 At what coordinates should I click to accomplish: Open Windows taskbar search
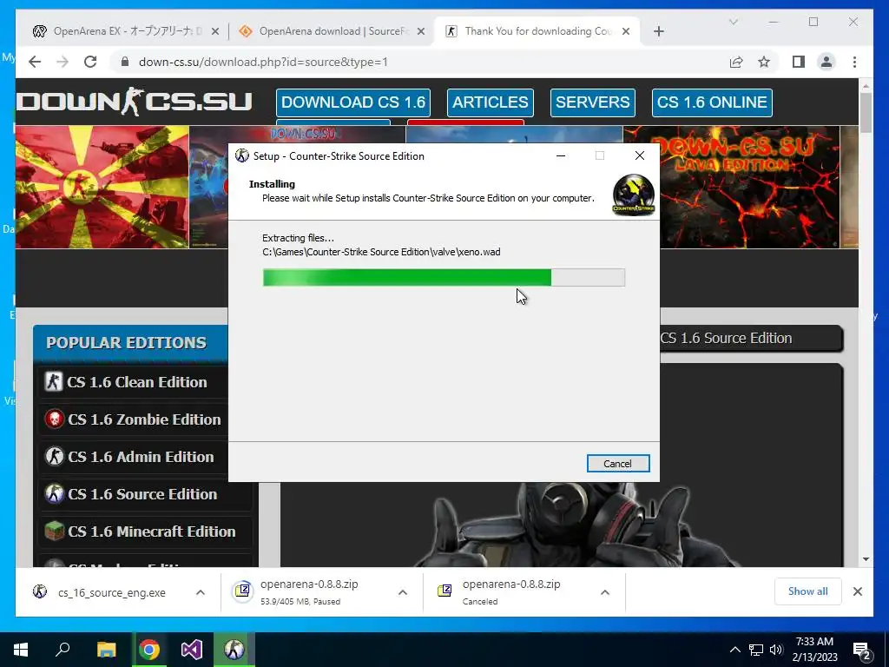tap(63, 650)
